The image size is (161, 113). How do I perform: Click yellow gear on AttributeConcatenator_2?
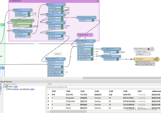click(x=33, y=20)
